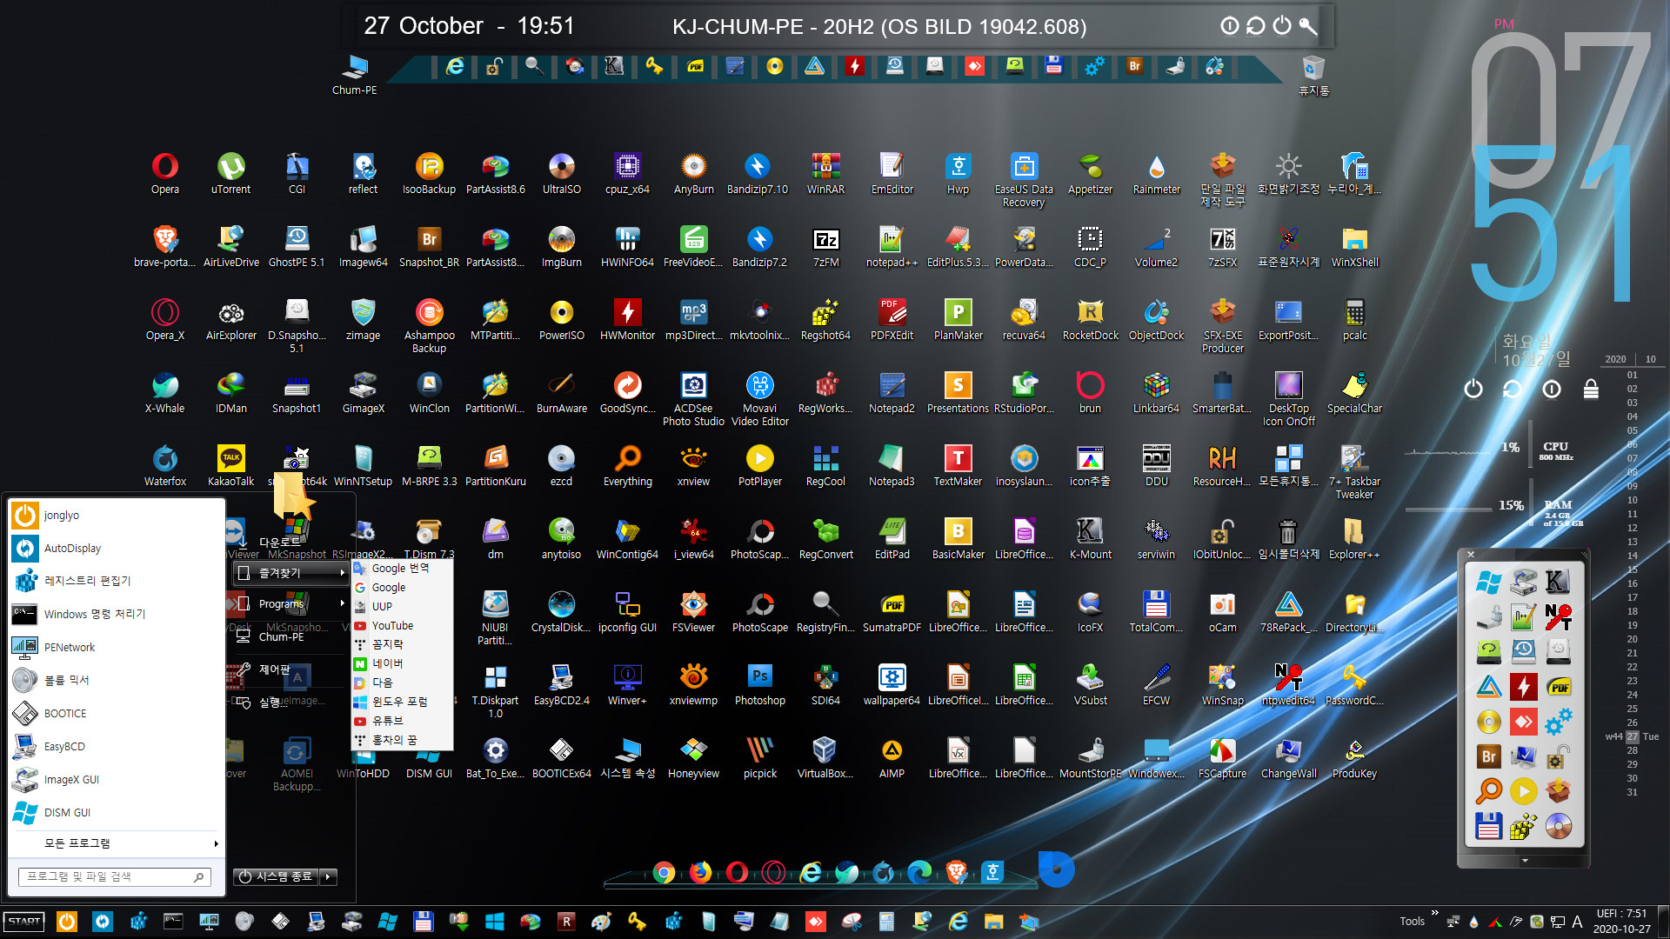The image size is (1670, 939).
Task: Expand the taskbar Tools chevron
Action: point(1434,913)
